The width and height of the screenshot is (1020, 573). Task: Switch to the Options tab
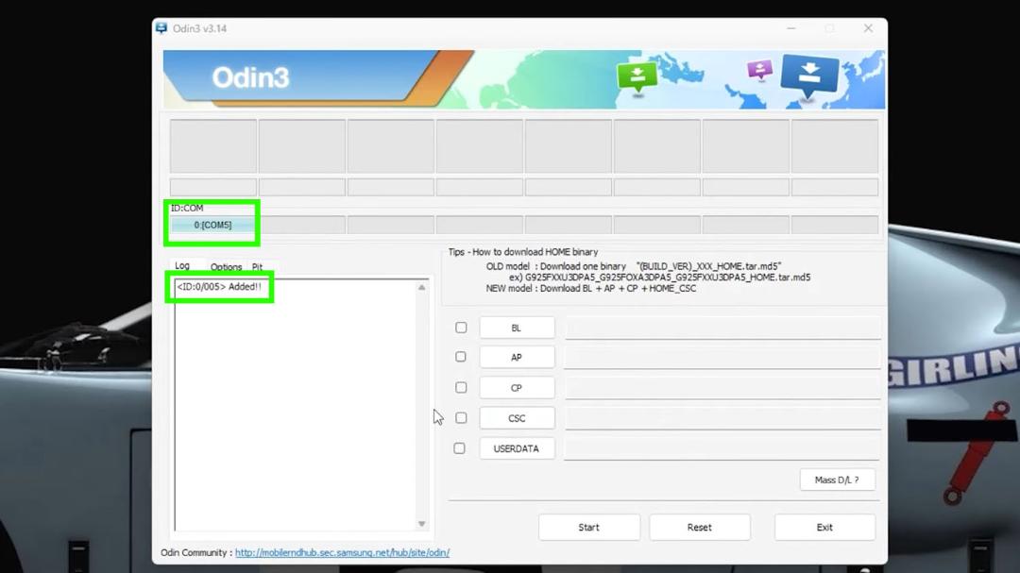226,266
